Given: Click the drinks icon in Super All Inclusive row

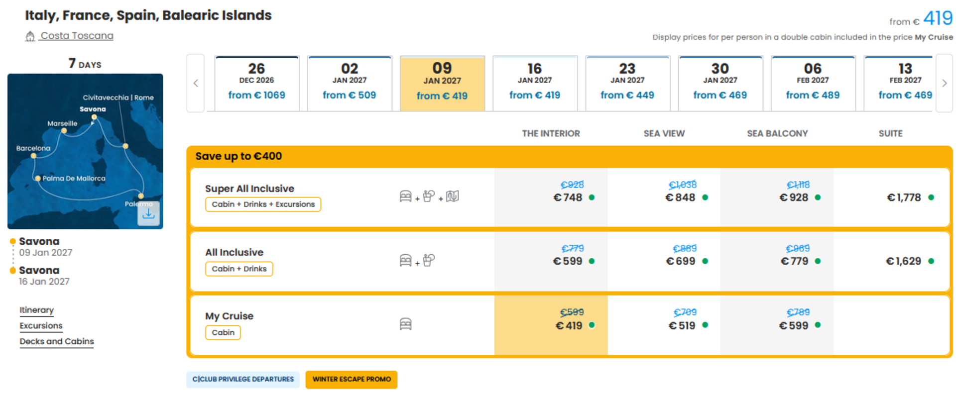Looking at the screenshot, I should click(x=429, y=197).
